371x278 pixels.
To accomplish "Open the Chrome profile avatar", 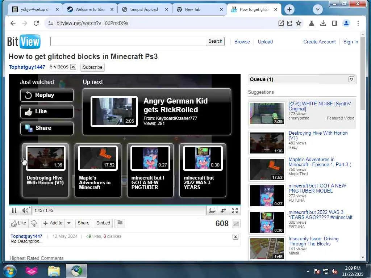I will click(346, 23).
